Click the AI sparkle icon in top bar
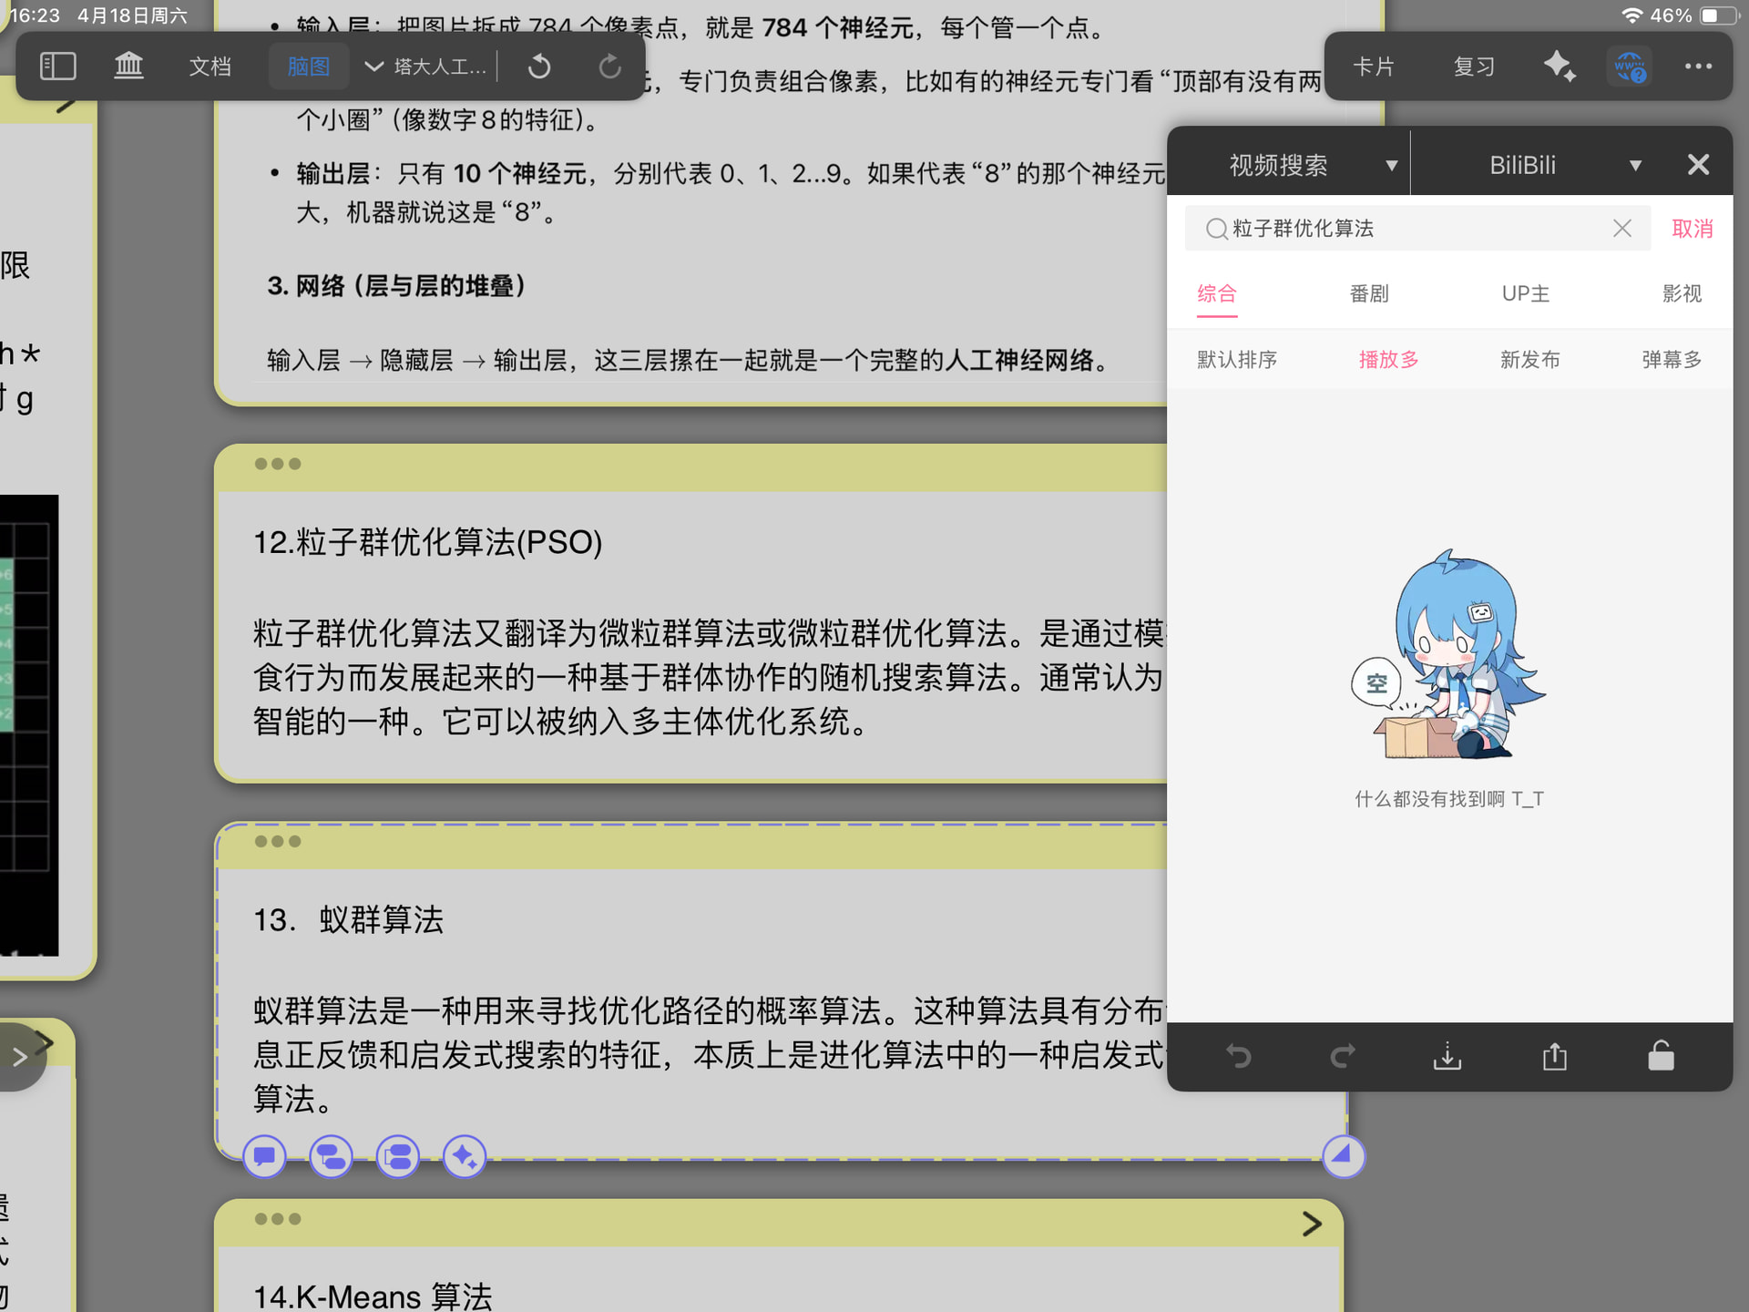Screen dimensions: 1749x1312 coord(1559,66)
